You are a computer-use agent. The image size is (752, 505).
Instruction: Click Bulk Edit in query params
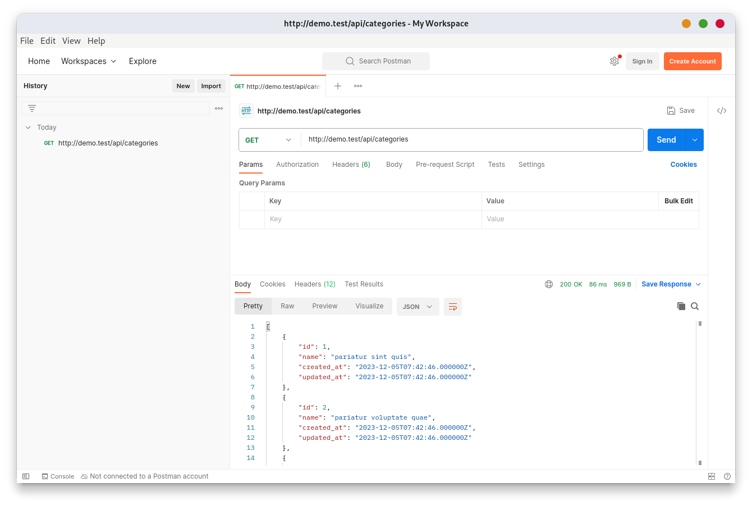[x=678, y=201]
